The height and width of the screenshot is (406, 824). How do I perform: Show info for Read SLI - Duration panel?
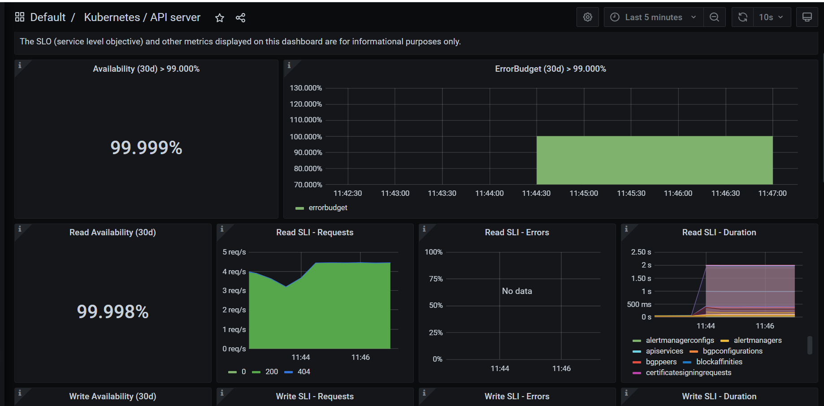click(626, 229)
